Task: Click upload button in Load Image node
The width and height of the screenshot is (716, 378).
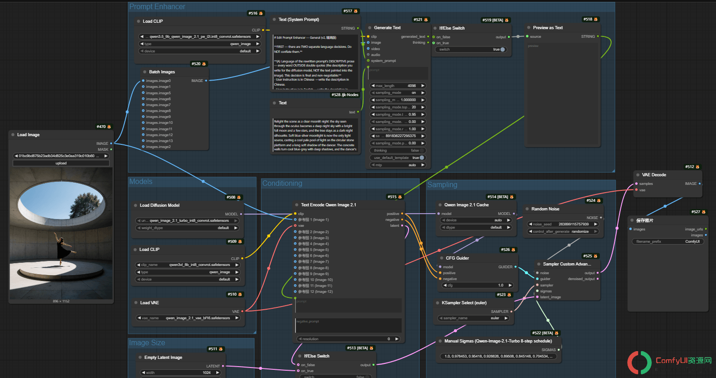Action: 61,163
